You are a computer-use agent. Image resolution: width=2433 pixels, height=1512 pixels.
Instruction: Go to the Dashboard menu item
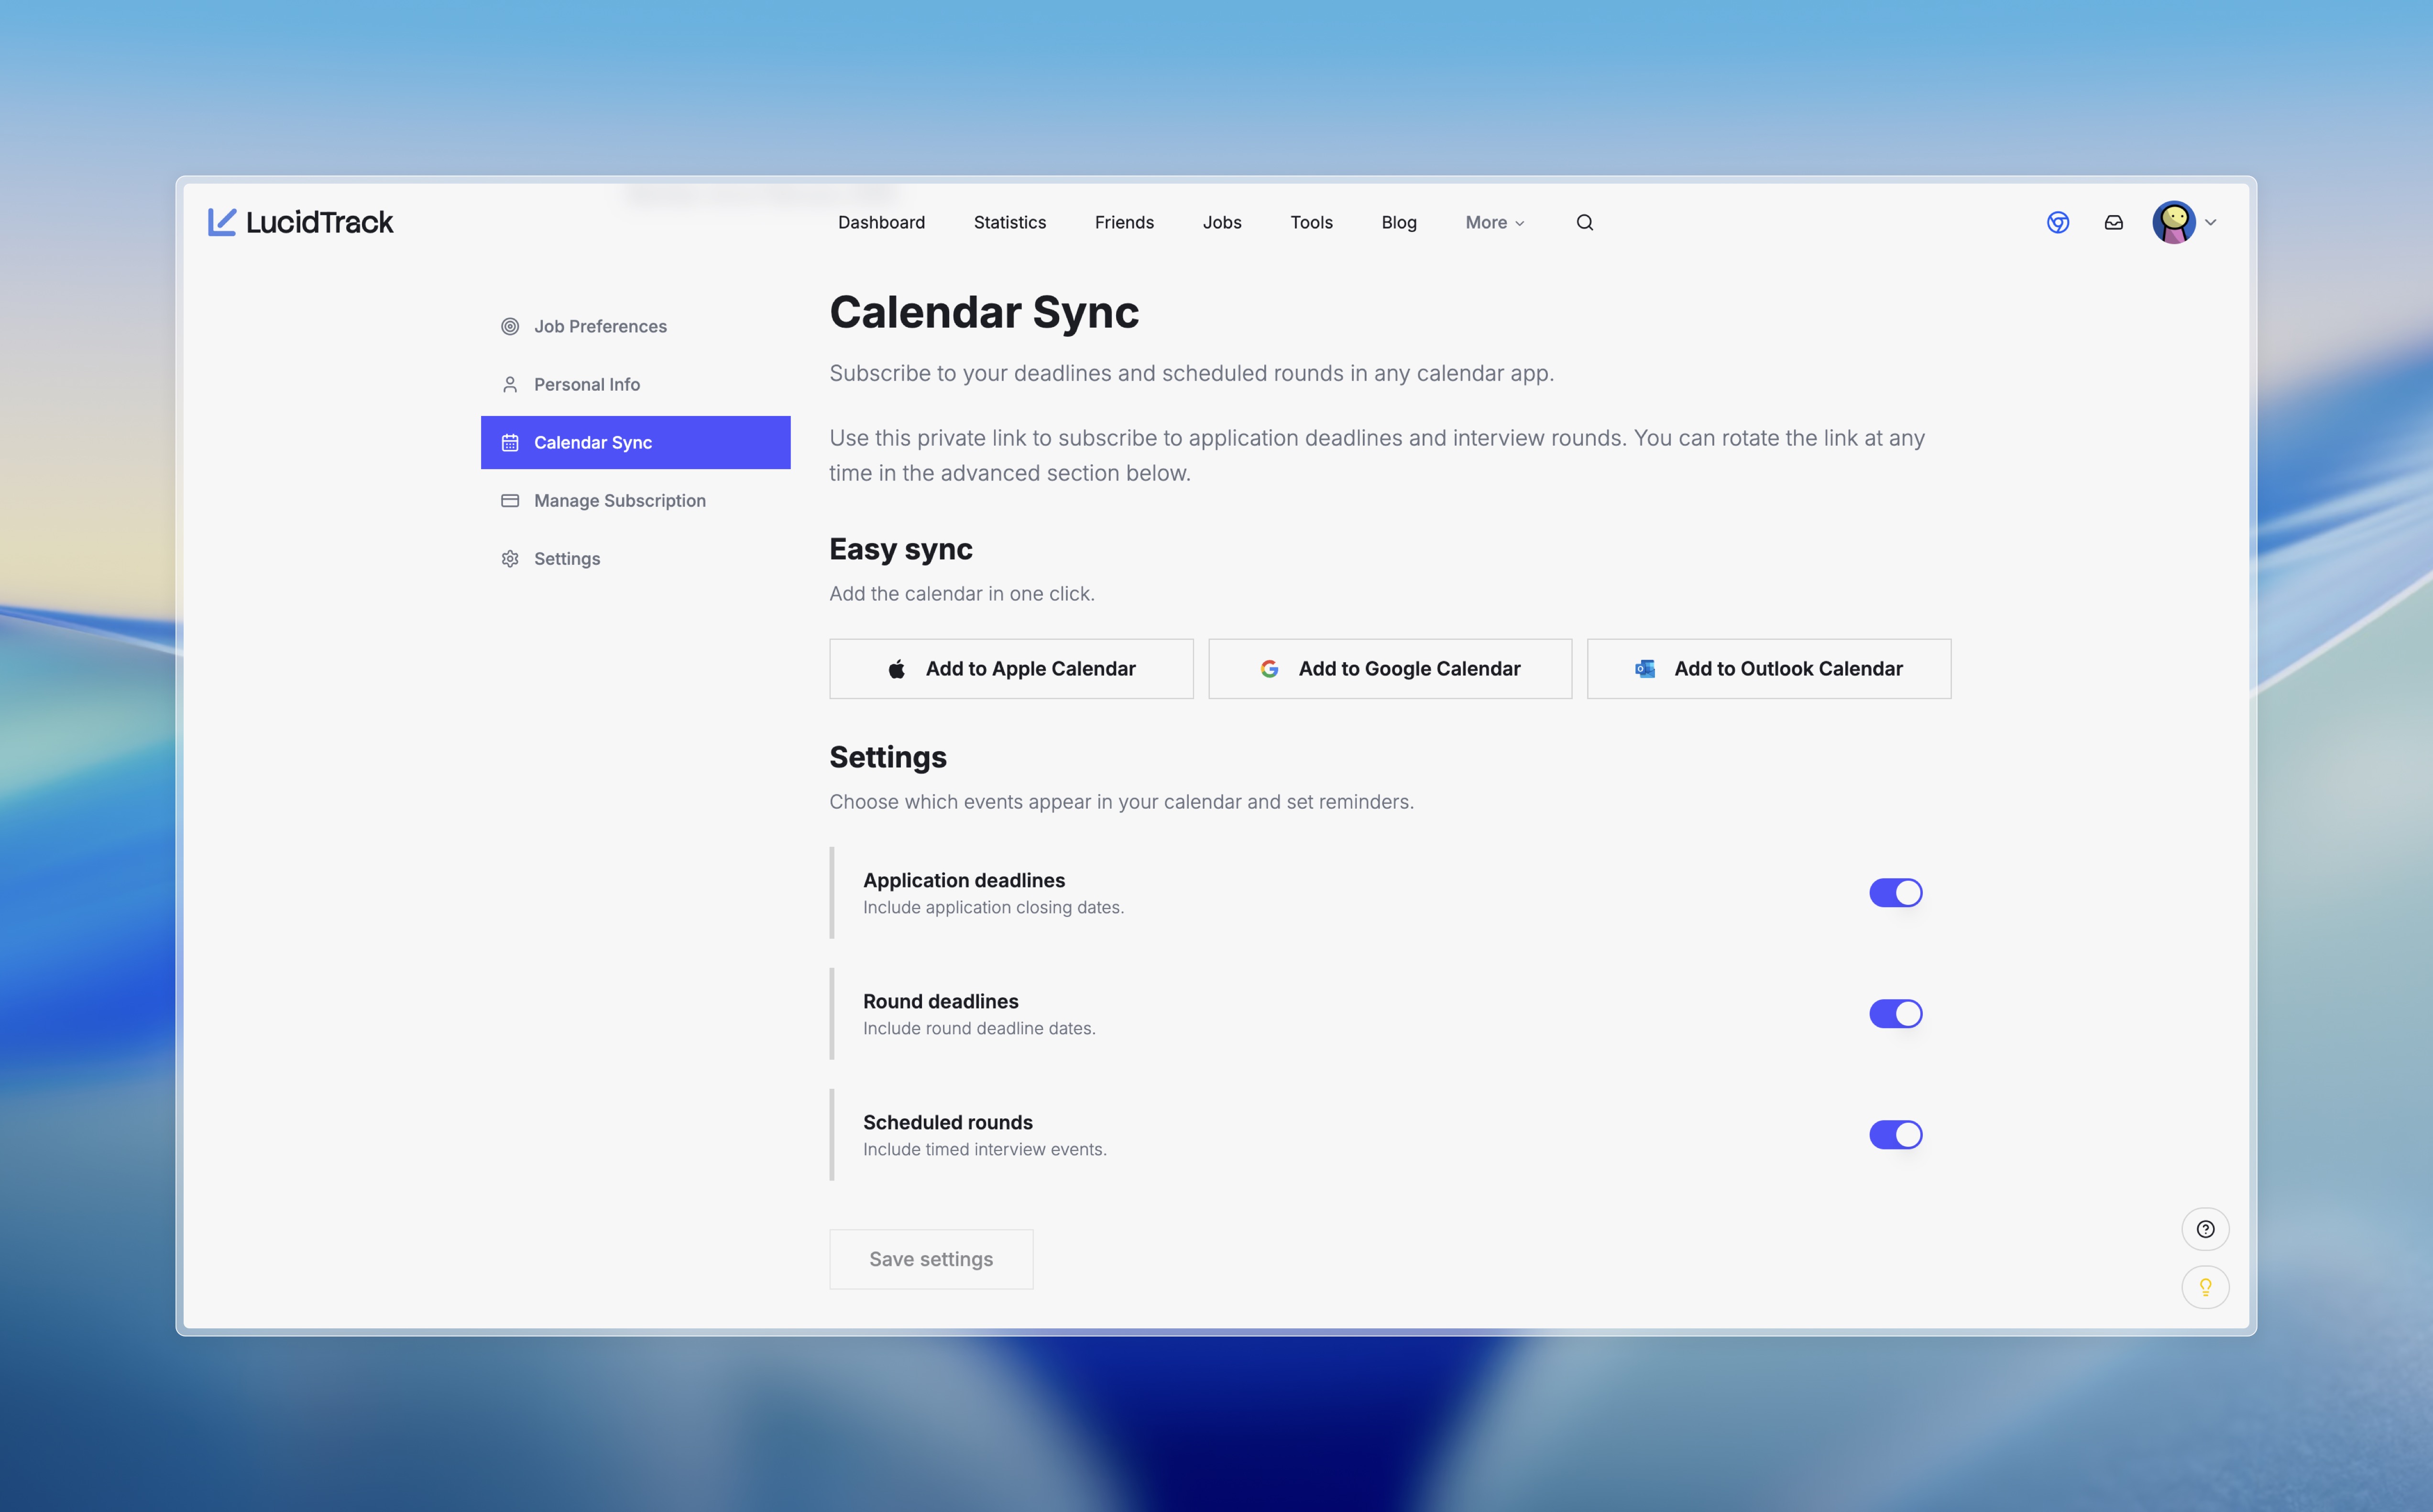point(881,222)
